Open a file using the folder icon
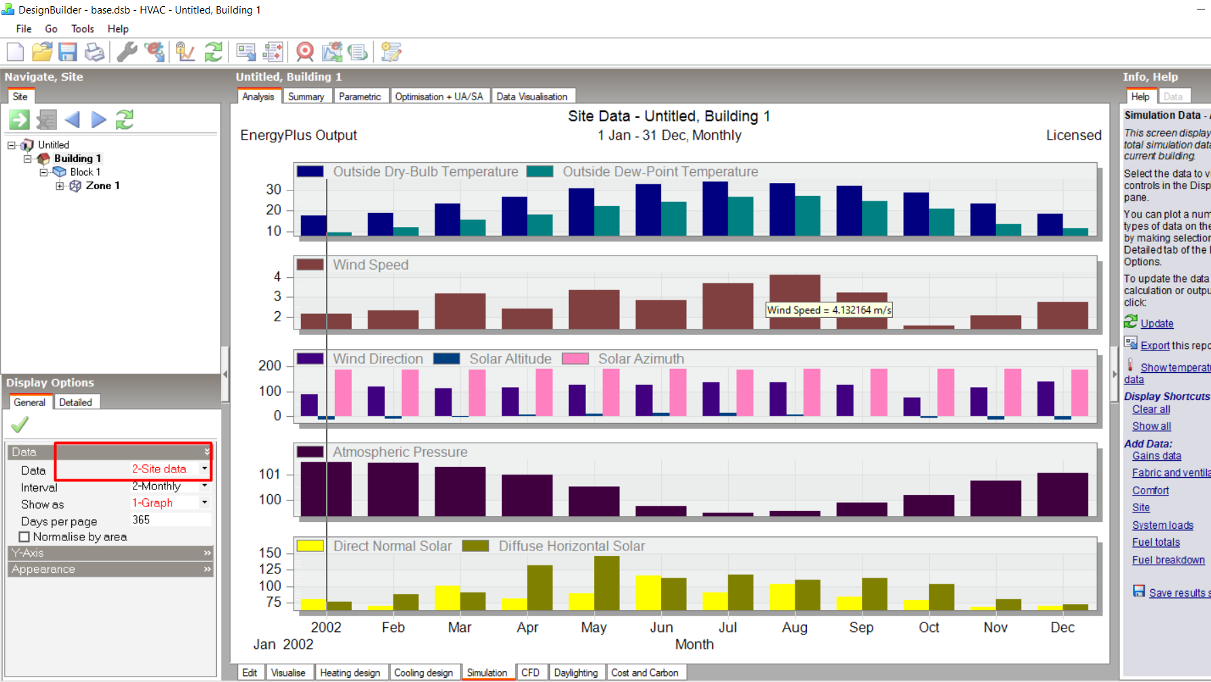Viewport: 1211px width, 682px height. tap(42, 52)
